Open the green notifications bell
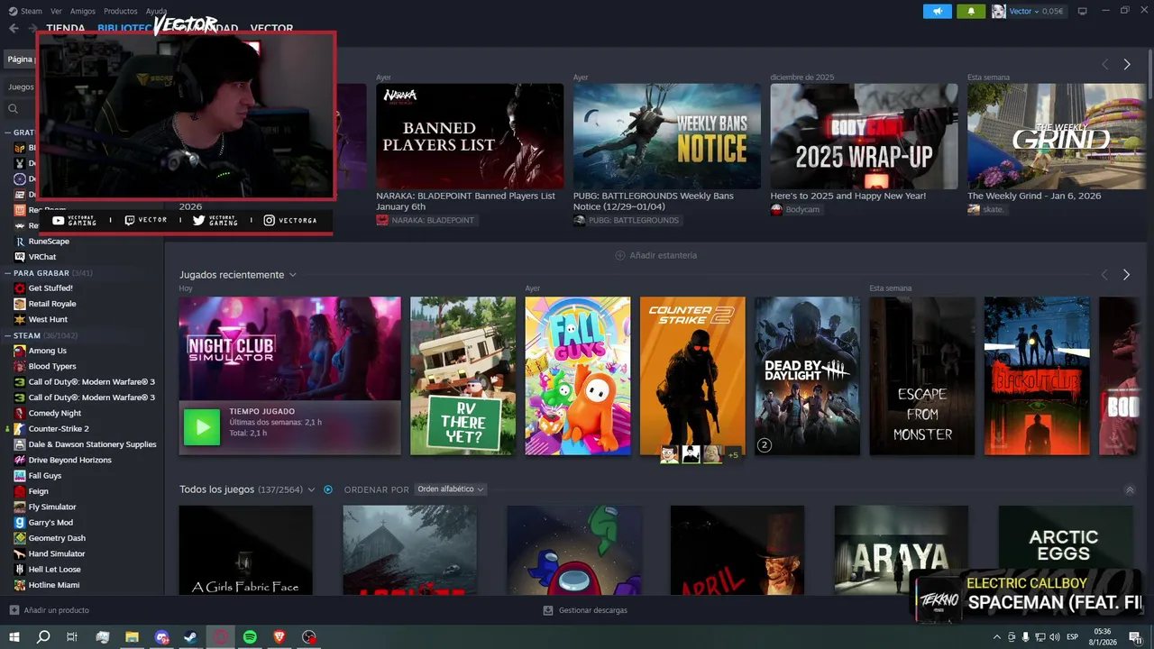Image resolution: width=1154 pixels, height=649 pixels. coord(971,11)
